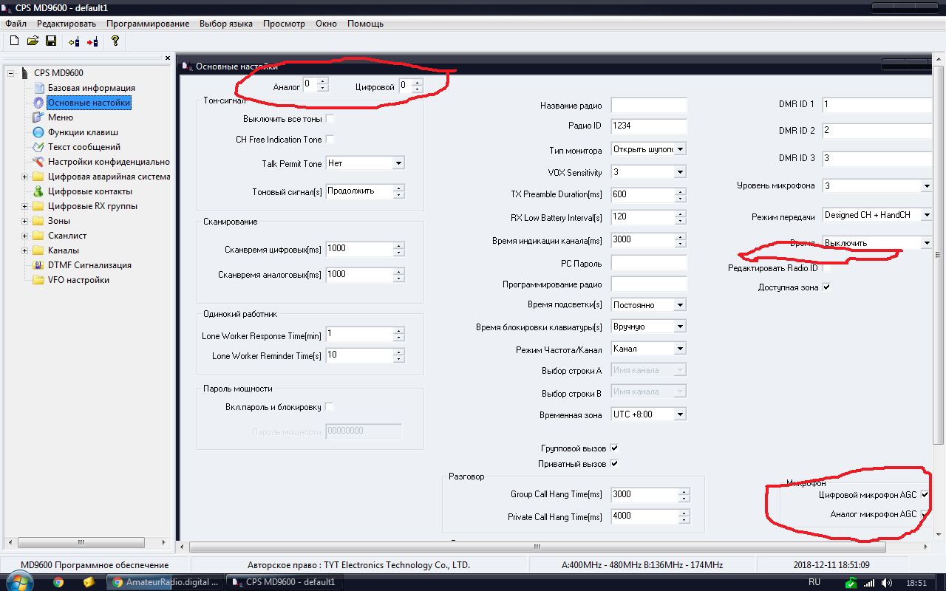Toggle the CH Free Indication Tone checkbox
946x591 pixels.
coord(330,140)
